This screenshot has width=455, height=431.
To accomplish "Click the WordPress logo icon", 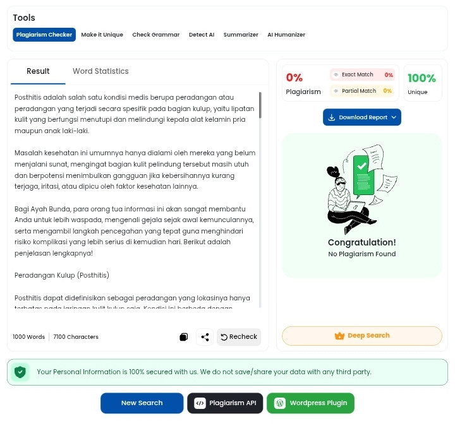I will [280, 403].
